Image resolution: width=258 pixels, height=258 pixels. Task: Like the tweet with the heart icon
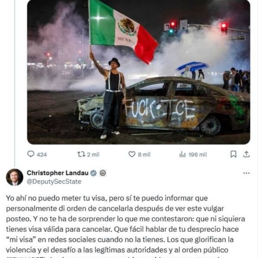tap(132, 154)
